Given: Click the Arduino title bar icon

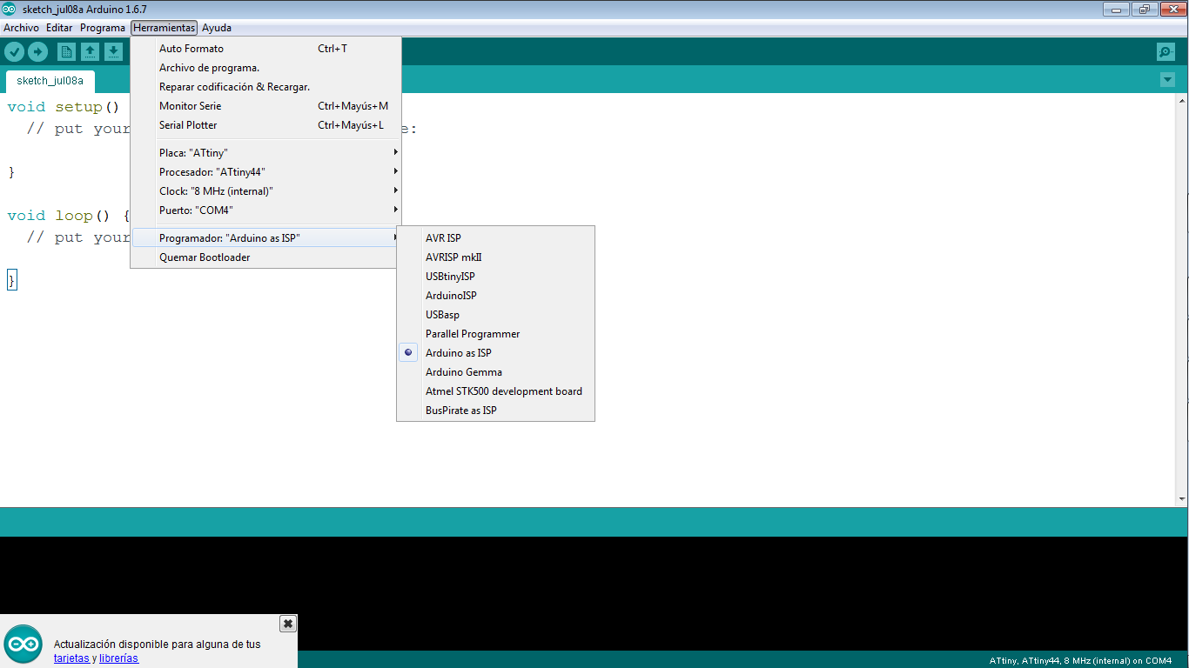Looking at the screenshot, I should (x=10, y=9).
